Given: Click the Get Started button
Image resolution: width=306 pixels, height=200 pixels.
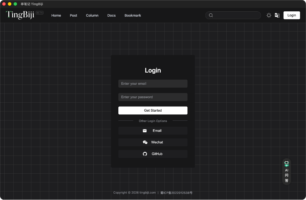Looking at the screenshot, I should (153, 110).
